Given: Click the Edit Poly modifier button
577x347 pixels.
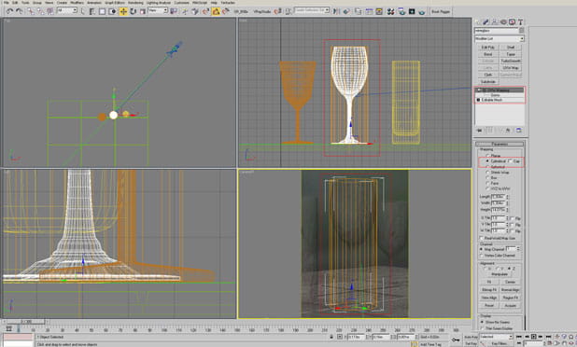Looking at the screenshot, I should [488, 48].
